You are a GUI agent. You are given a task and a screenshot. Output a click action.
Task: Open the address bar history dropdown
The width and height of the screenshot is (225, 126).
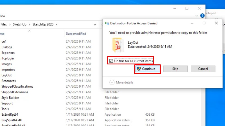95,24
